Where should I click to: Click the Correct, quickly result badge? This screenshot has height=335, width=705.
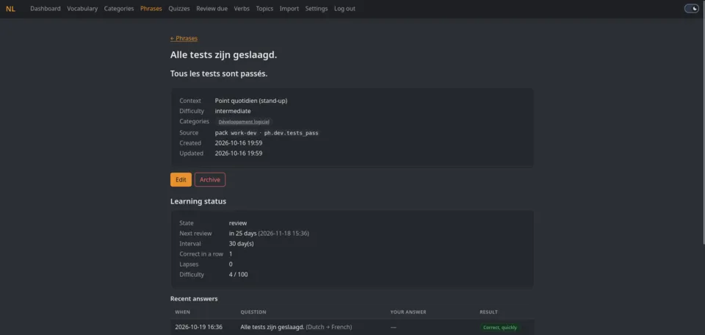[500, 328]
